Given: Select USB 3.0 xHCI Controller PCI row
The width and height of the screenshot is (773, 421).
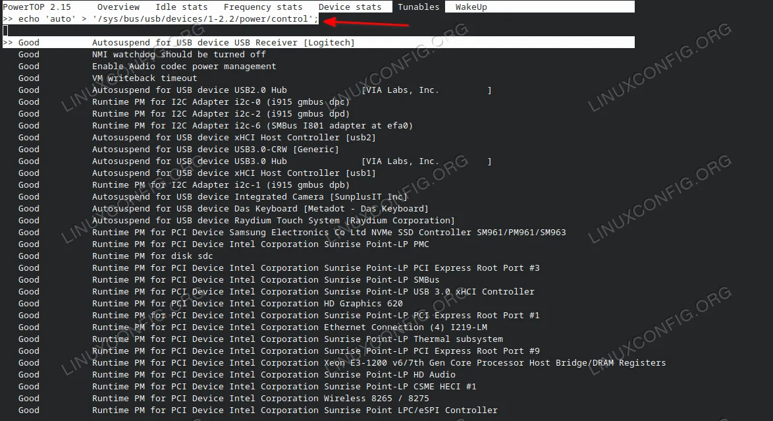Looking at the screenshot, I should (276, 291).
